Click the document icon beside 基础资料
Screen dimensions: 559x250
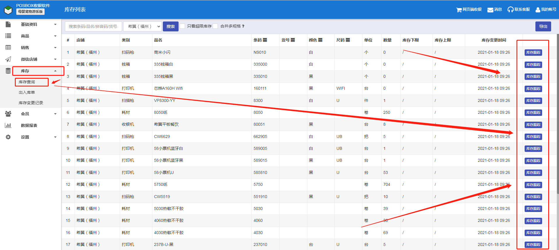click(x=8, y=24)
